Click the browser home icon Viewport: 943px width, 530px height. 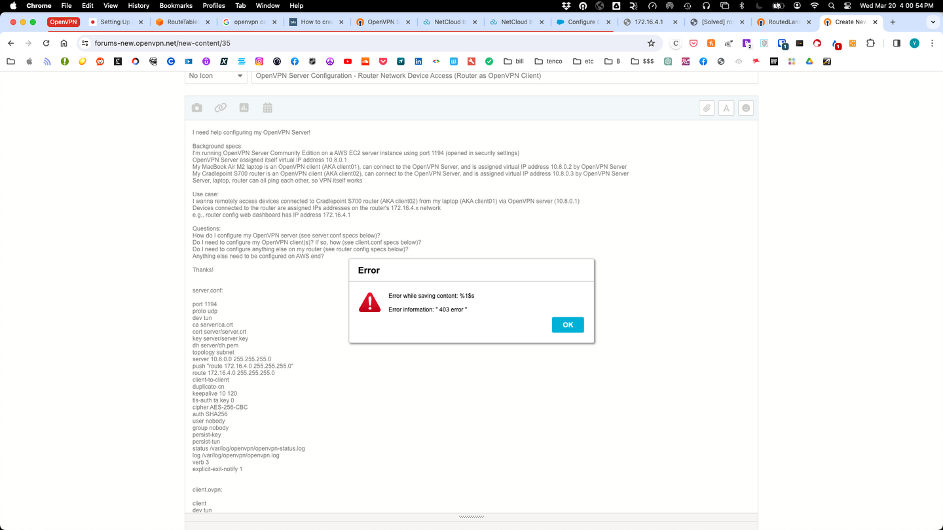(x=64, y=43)
